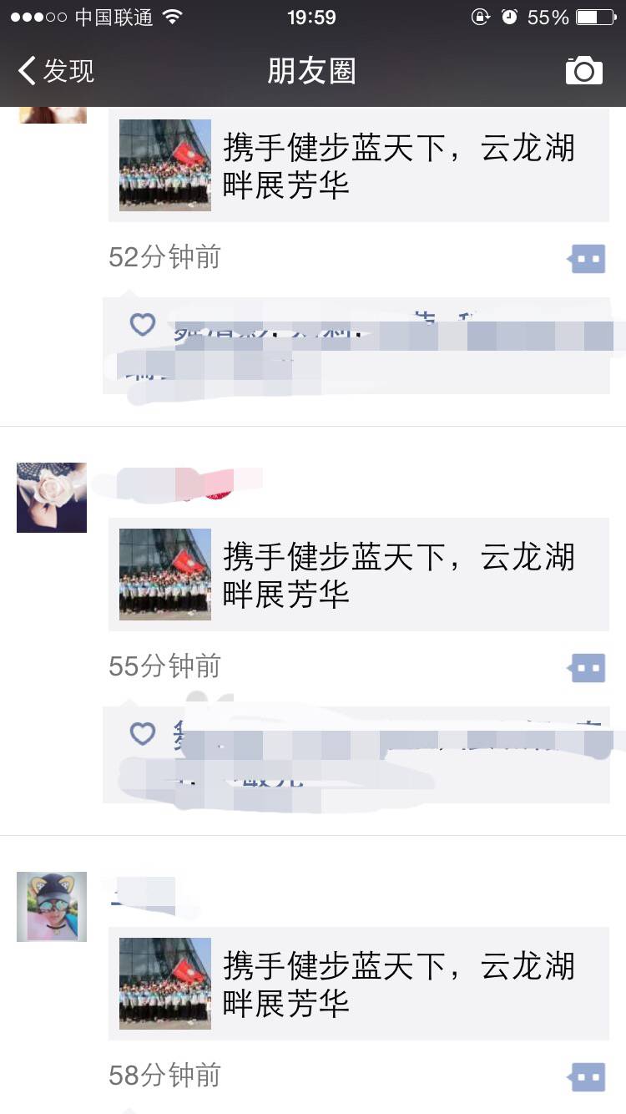626x1114 pixels.
Task: Tap the partially visible top avatar
Action: coord(52,115)
